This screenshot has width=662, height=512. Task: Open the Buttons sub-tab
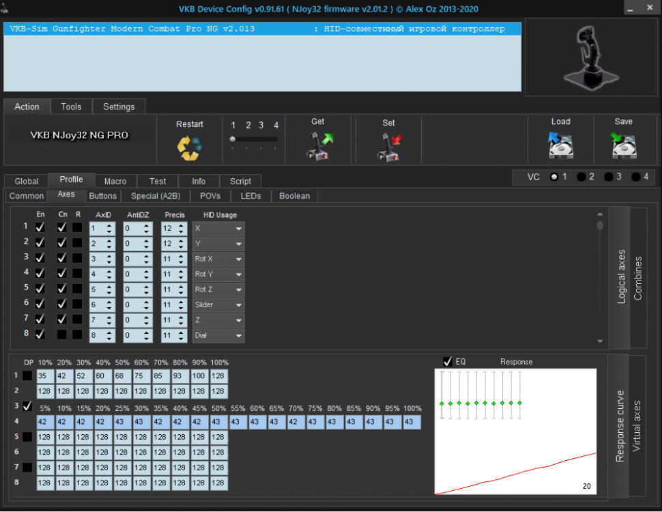[103, 196]
